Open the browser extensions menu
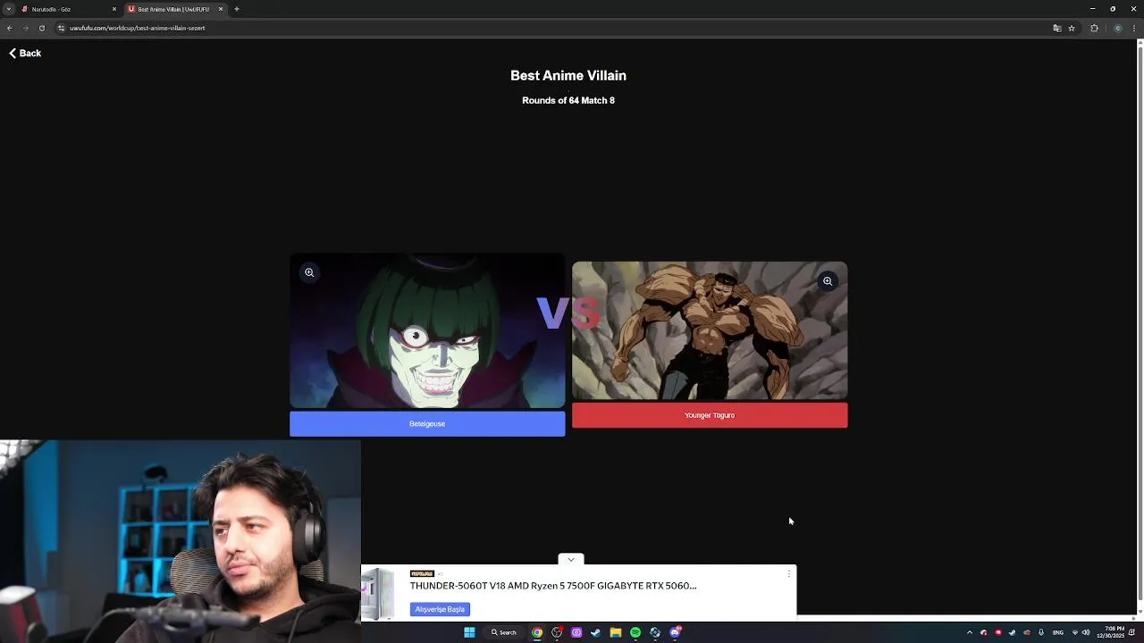The image size is (1144, 643). tap(1094, 28)
